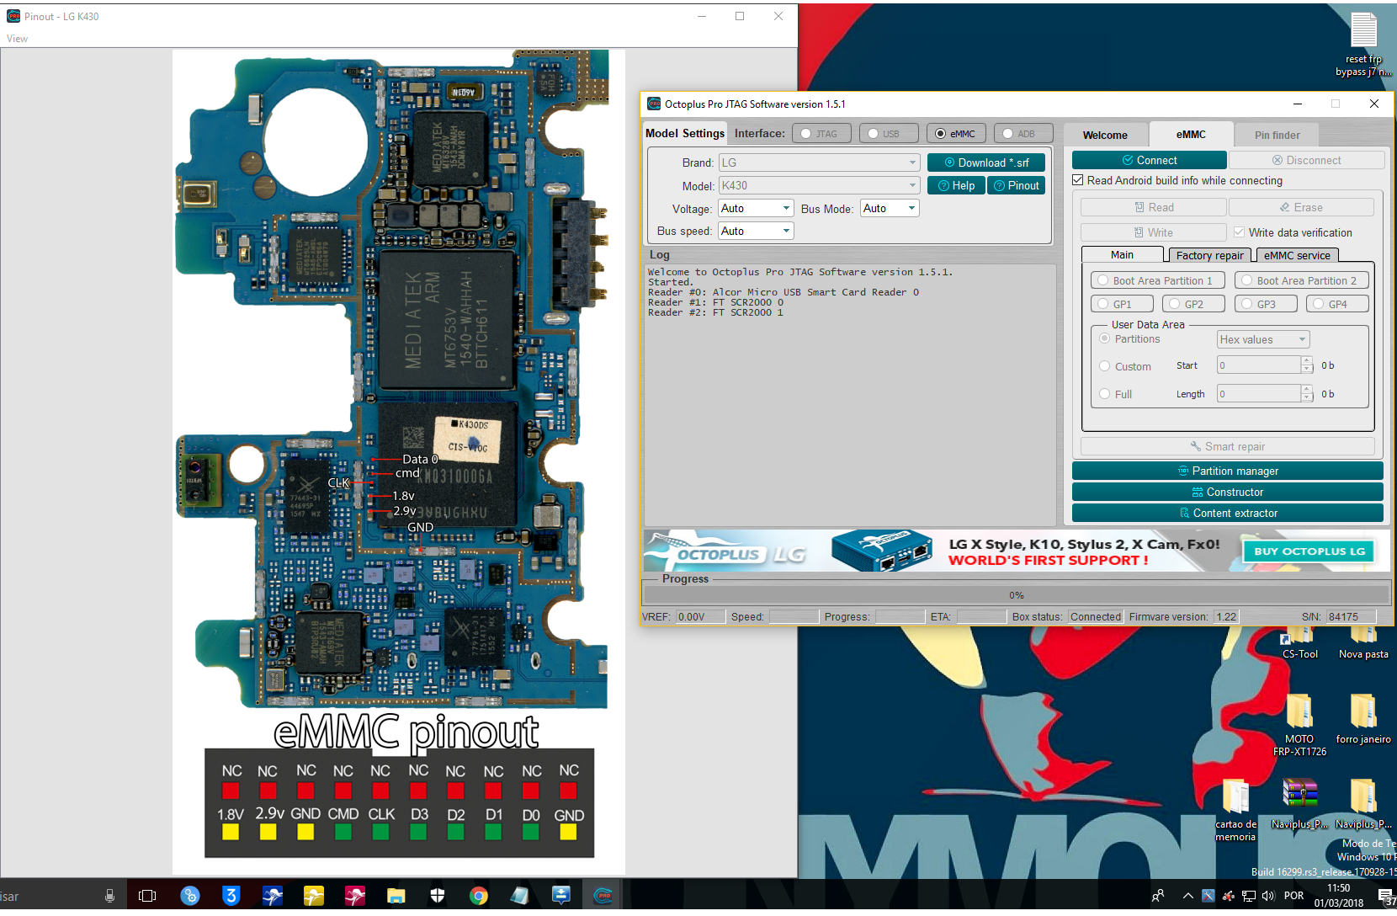Open the Model dropdown showing K430
The width and height of the screenshot is (1397, 916).
(819, 185)
